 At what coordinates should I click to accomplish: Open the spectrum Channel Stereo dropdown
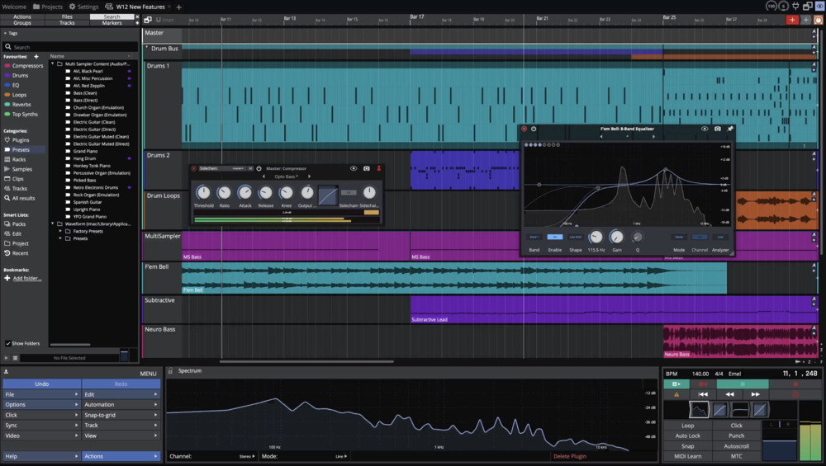(x=246, y=456)
